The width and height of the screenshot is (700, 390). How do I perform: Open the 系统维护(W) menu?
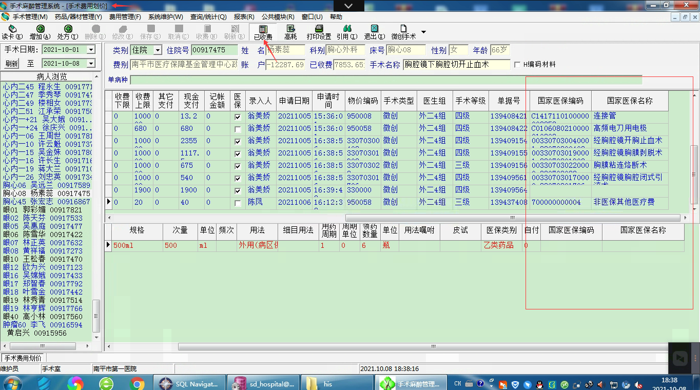[x=165, y=17]
